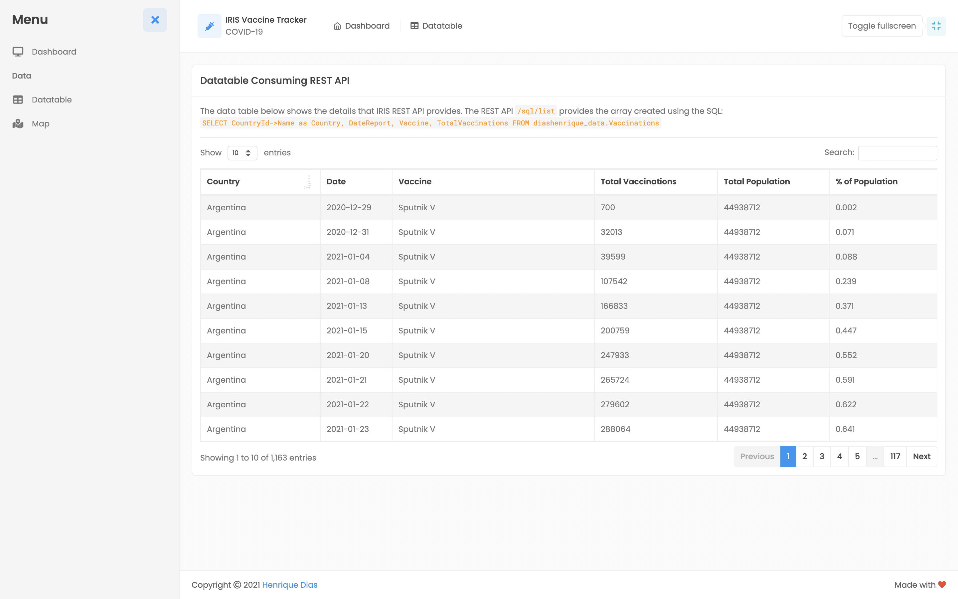Click the Map icon in sidebar

pyautogui.click(x=18, y=123)
